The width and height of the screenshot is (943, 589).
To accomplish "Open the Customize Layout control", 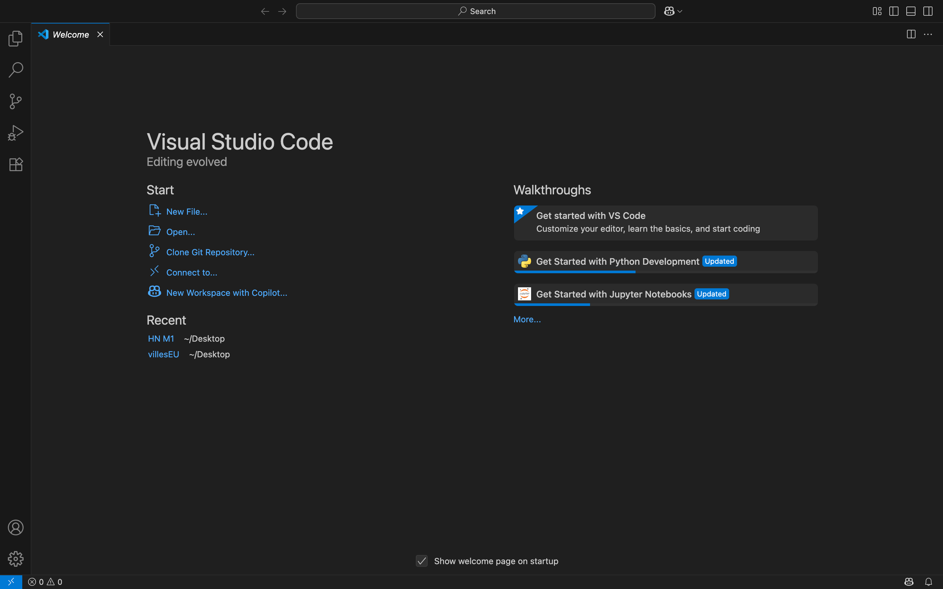I will 877,11.
